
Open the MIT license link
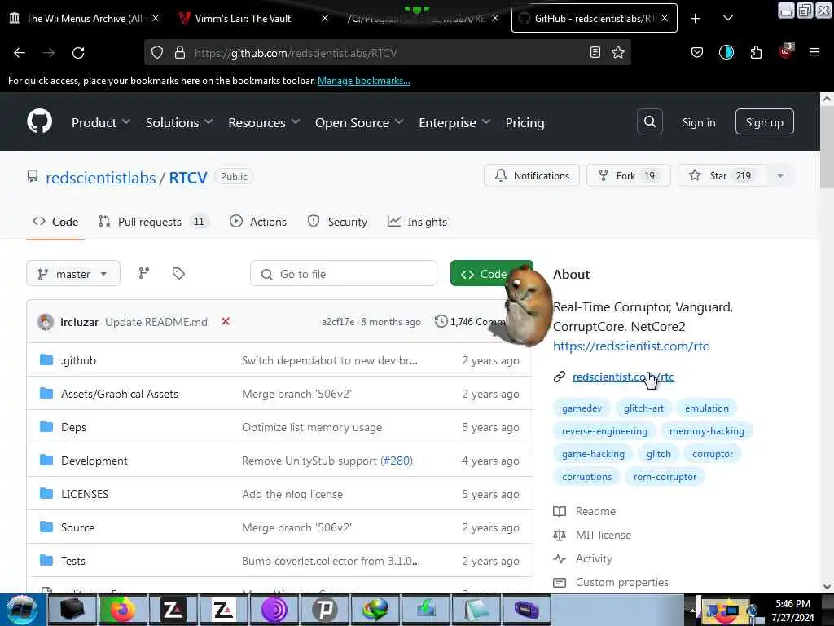tap(604, 535)
